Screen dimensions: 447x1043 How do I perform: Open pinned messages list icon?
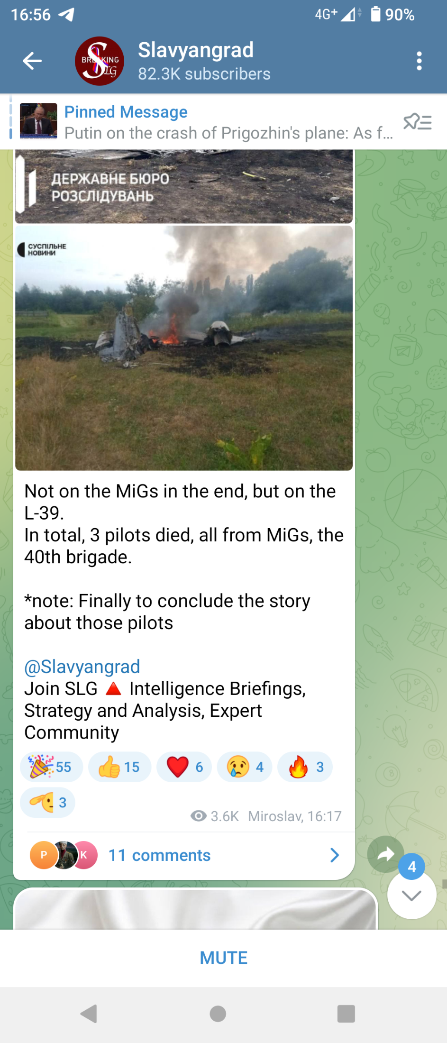[418, 122]
